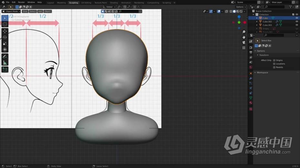
Task: Hide Cube.003 with its eye icon
Action: pos(297,25)
